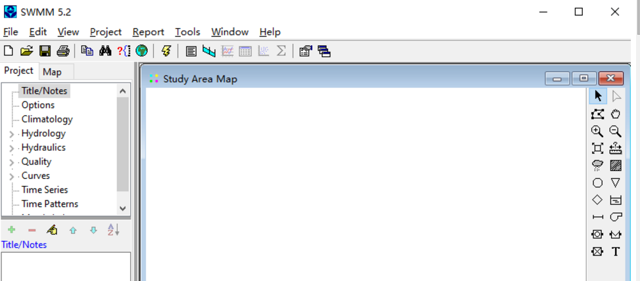Open Find Object using the binoculars icon

(x=105, y=51)
